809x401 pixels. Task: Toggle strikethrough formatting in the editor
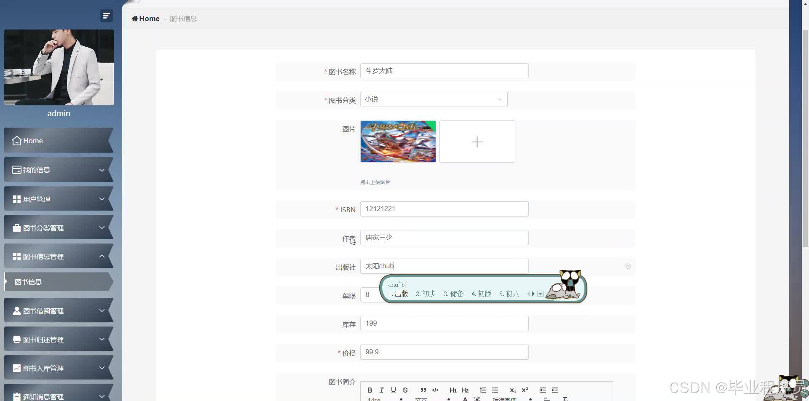(405, 390)
